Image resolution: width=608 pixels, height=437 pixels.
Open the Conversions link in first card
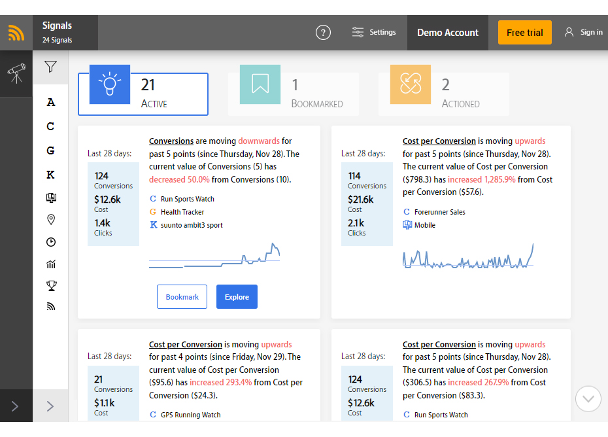click(171, 141)
